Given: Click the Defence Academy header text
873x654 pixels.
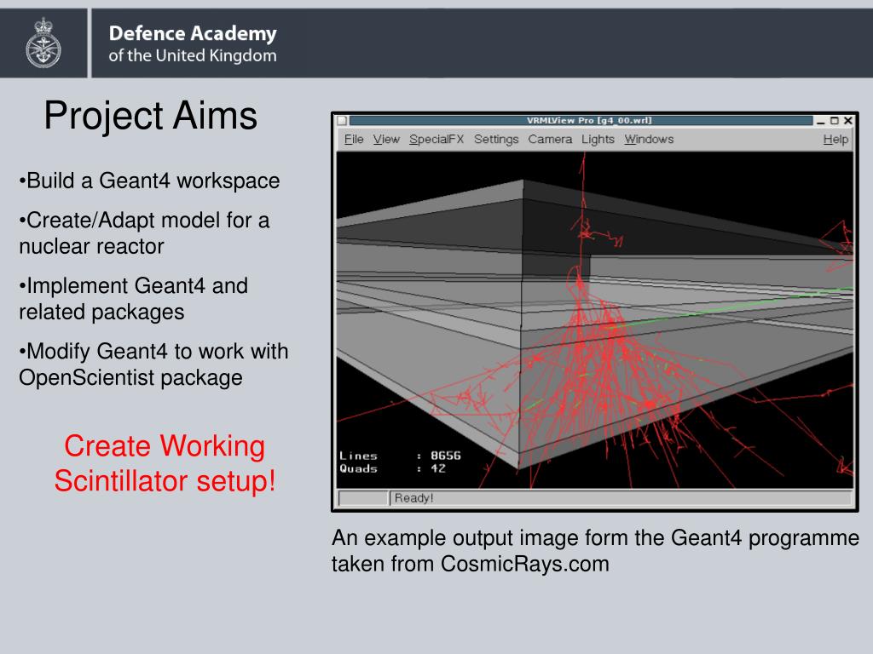Looking at the screenshot, I should pos(193,43).
